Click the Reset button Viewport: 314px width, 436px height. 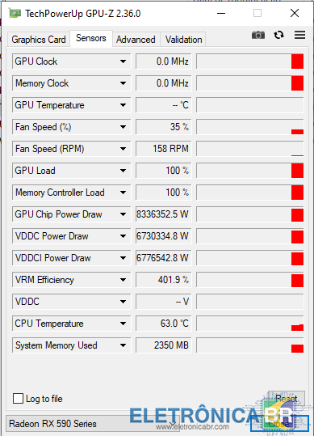[x=286, y=399]
